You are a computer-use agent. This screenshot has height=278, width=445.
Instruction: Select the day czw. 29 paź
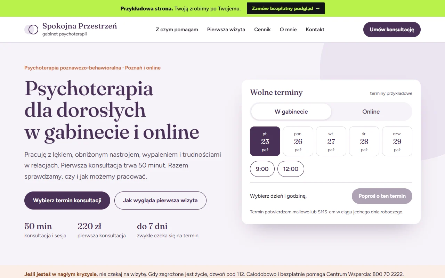coord(397,141)
